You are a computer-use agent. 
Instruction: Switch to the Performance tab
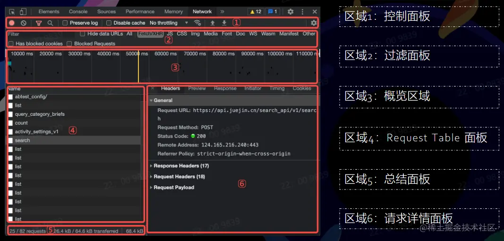140,12
